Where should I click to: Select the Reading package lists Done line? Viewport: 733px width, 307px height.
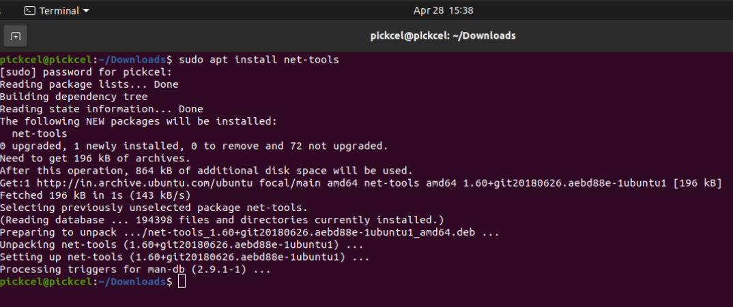click(89, 84)
